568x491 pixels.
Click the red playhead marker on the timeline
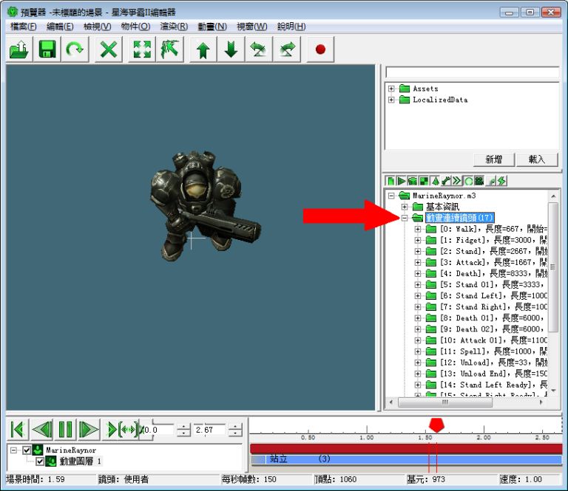(x=436, y=425)
